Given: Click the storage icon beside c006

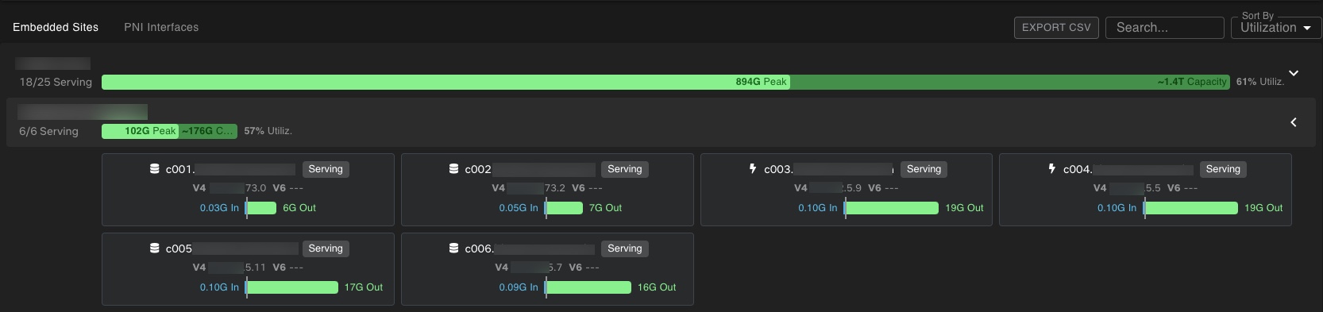Looking at the screenshot, I should pyautogui.click(x=454, y=248).
